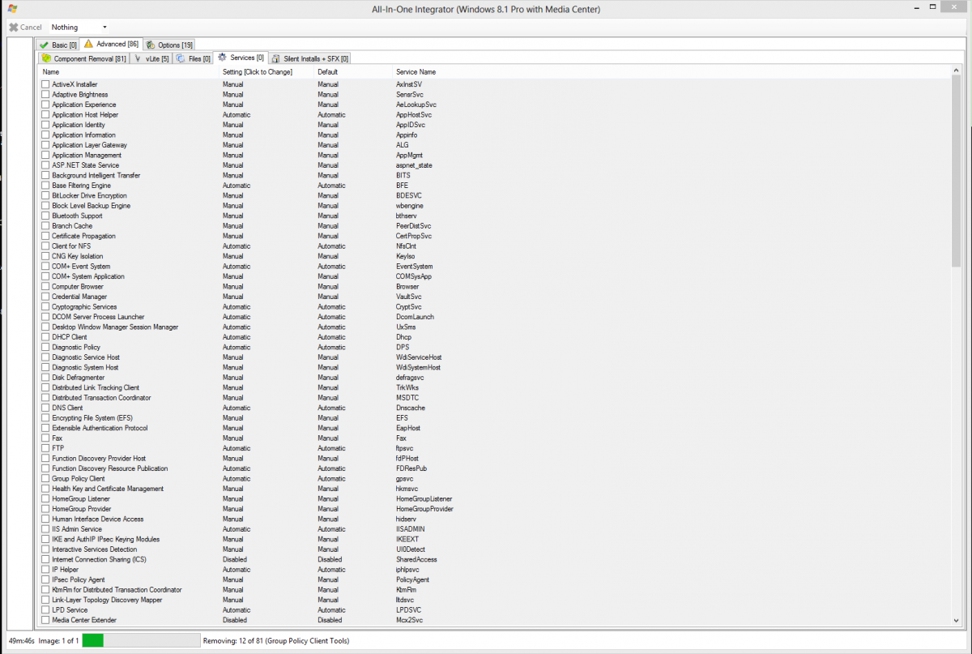
Task: Check the Disk Defragmenter checkbox
Action: [x=45, y=378]
